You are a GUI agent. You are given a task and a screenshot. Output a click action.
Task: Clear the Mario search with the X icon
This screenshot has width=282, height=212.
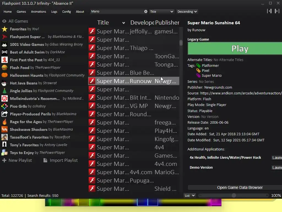click(146, 12)
